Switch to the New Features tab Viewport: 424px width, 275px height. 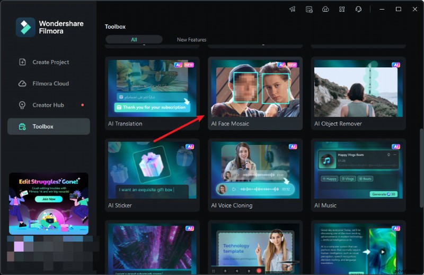[x=191, y=39]
